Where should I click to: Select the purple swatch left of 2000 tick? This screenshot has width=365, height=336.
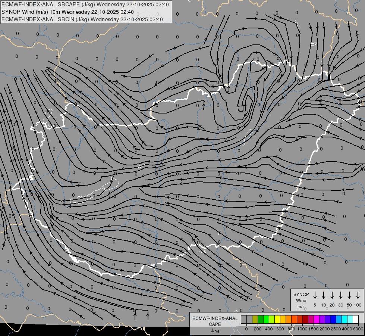pyautogui.click(x=322, y=319)
